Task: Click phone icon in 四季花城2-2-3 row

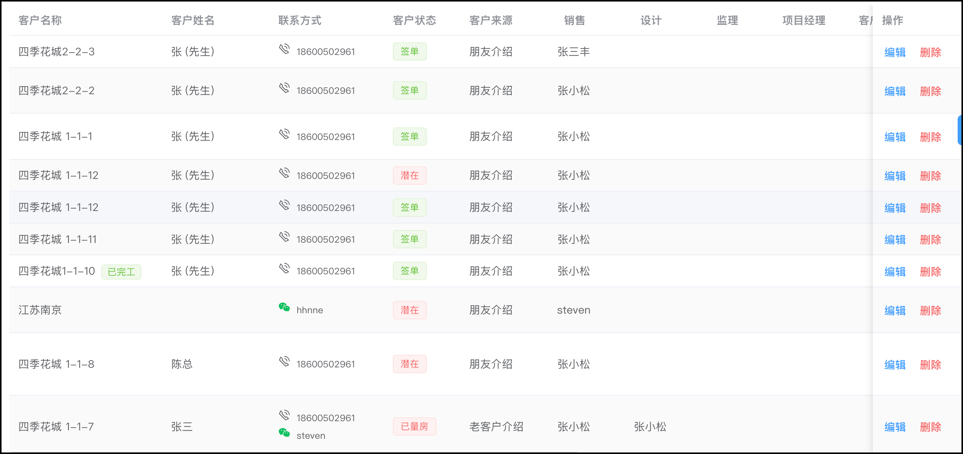Action: [x=284, y=49]
